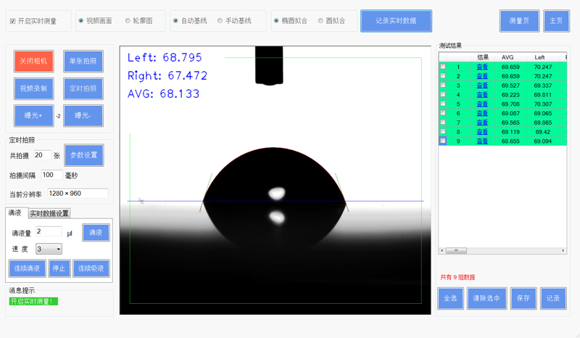The height and width of the screenshot is (338, 580).
Task: Open the 速度 speed dropdown
Action: click(x=49, y=249)
